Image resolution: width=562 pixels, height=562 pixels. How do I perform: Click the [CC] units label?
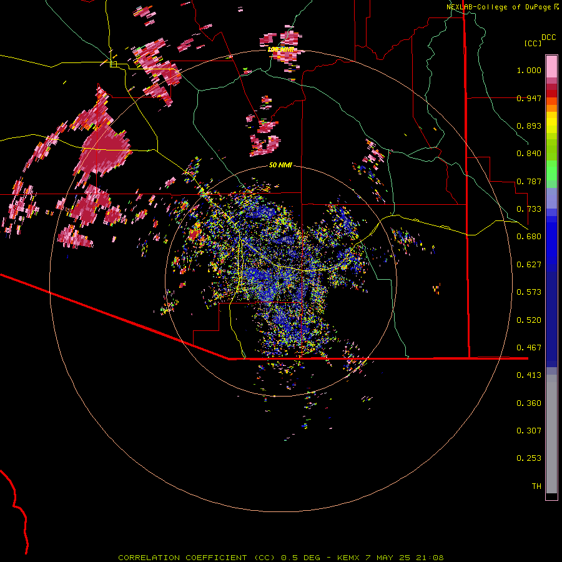click(533, 43)
